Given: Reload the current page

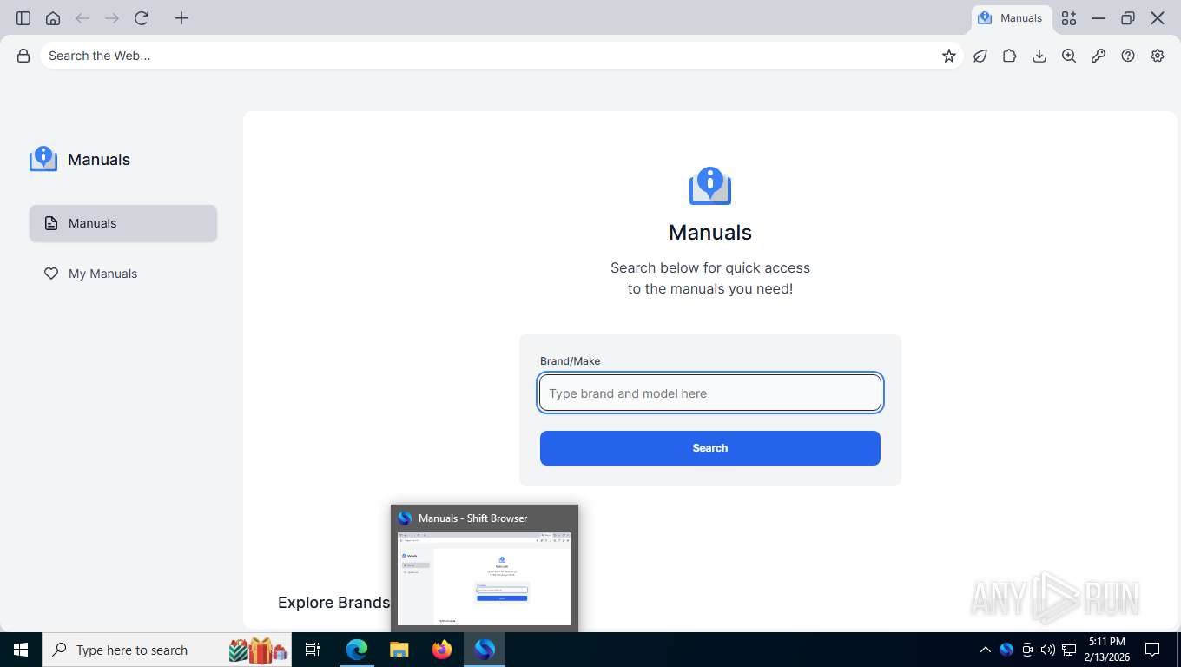Looking at the screenshot, I should [142, 17].
